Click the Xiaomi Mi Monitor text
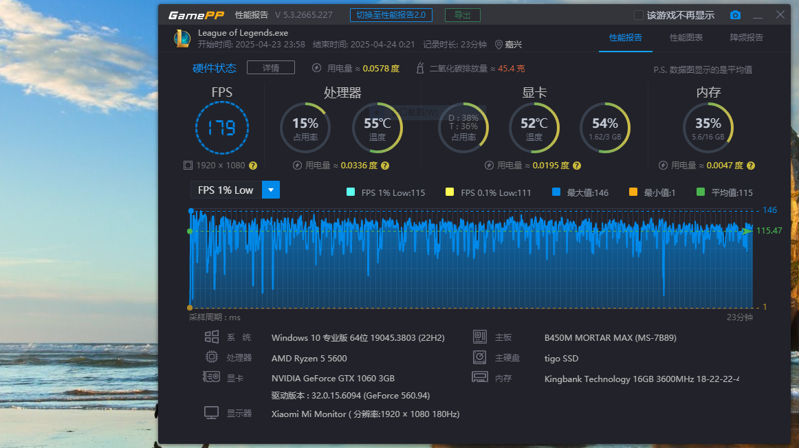Screen dimensions: 799x448 [365, 414]
